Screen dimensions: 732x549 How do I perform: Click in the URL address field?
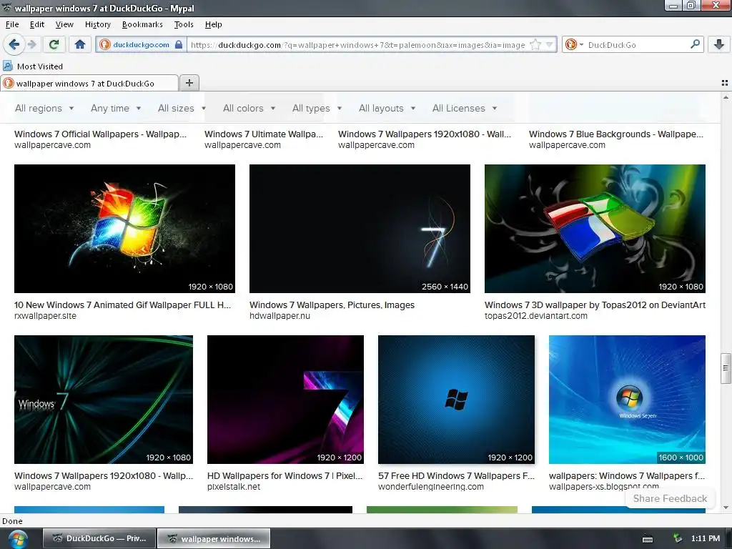(x=357, y=45)
